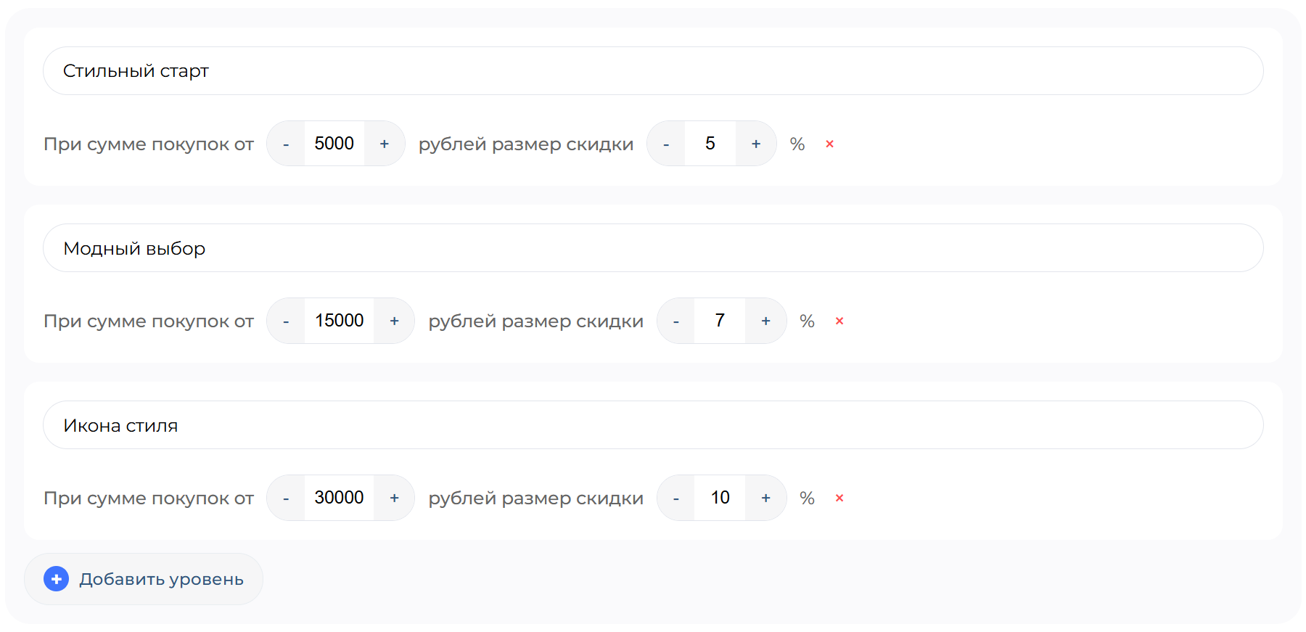The width and height of the screenshot is (1306, 632).
Task: Decrease the 5 percent discount with minus
Action: point(666,144)
